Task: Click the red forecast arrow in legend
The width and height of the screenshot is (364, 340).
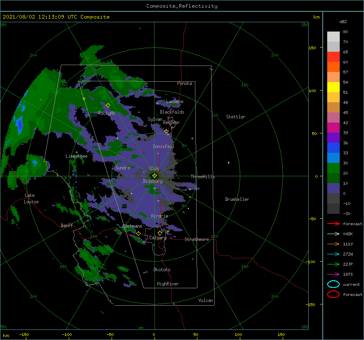Action: click(x=333, y=224)
